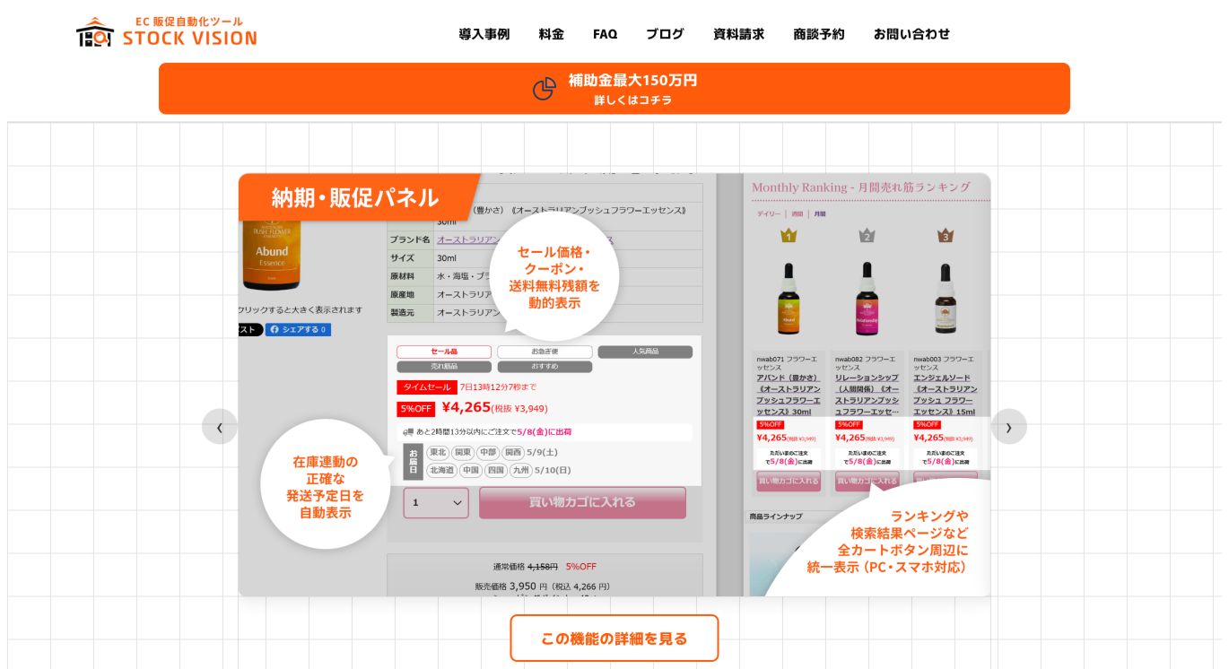Screen dimensions: 1229x669
Task: Open the ブログ menu item
Action: pos(665,34)
